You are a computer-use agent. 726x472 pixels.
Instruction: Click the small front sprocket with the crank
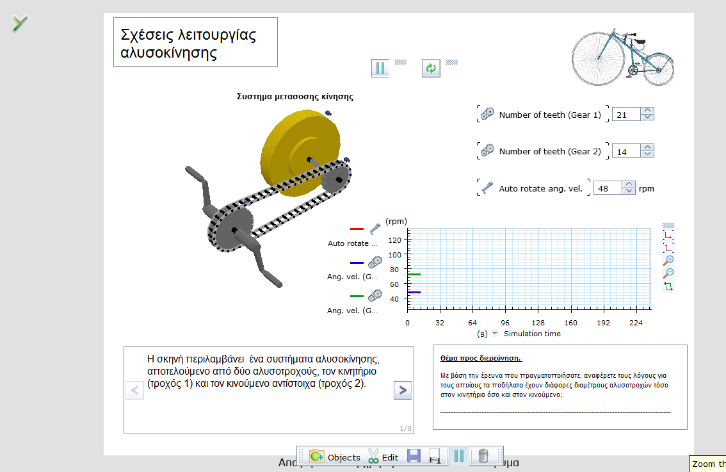point(232,229)
